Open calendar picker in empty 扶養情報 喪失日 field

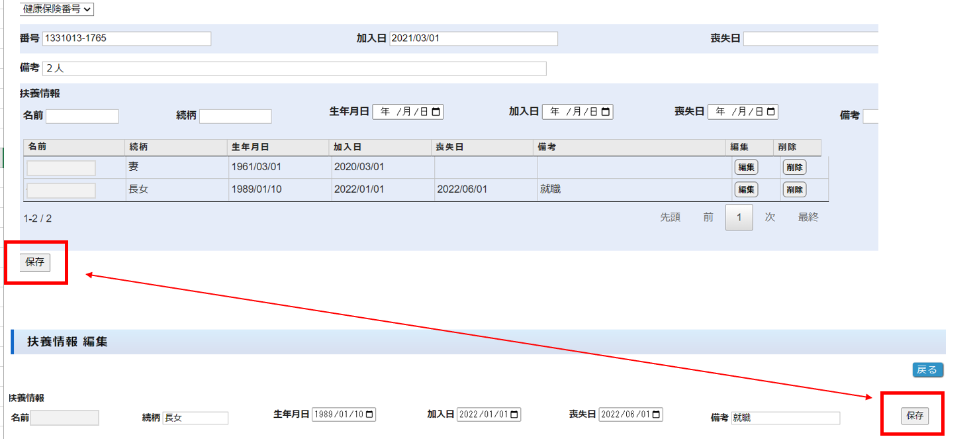pyautogui.click(x=770, y=113)
